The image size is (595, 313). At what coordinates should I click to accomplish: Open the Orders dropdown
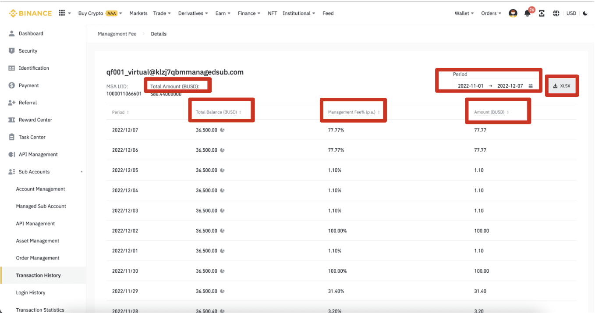(492, 14)
